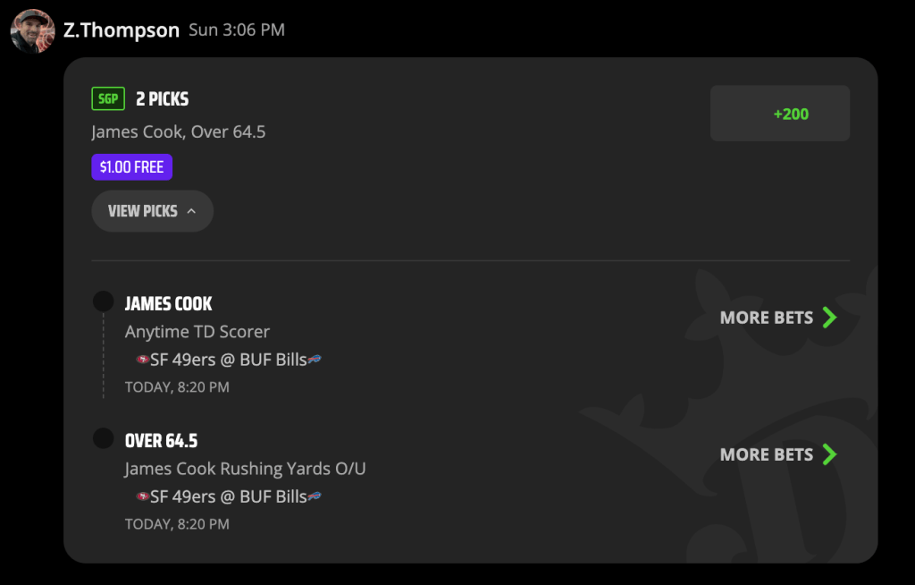Image resolution: width=915 pixels, height=585 pixels.
Task: Click the green SGP badge icon
Action: point(108,98)
